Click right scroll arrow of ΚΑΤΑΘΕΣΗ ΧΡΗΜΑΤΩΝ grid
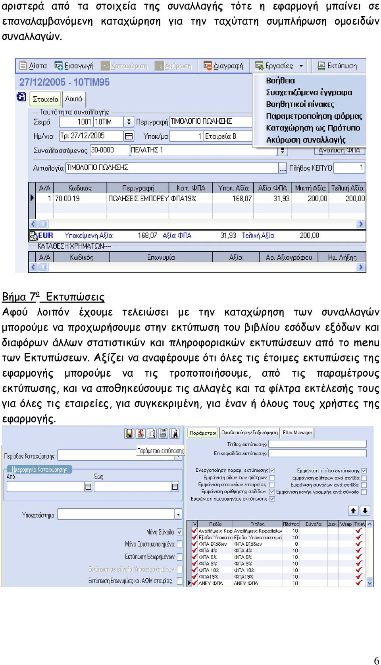The image size is (381, 665). click(360, 267)
